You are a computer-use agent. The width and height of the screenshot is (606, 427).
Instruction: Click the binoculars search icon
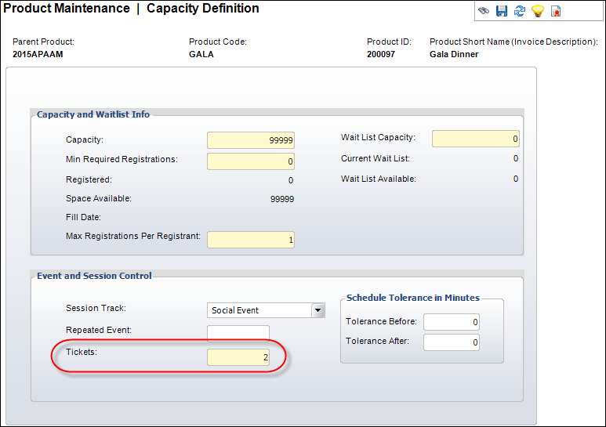484,11
